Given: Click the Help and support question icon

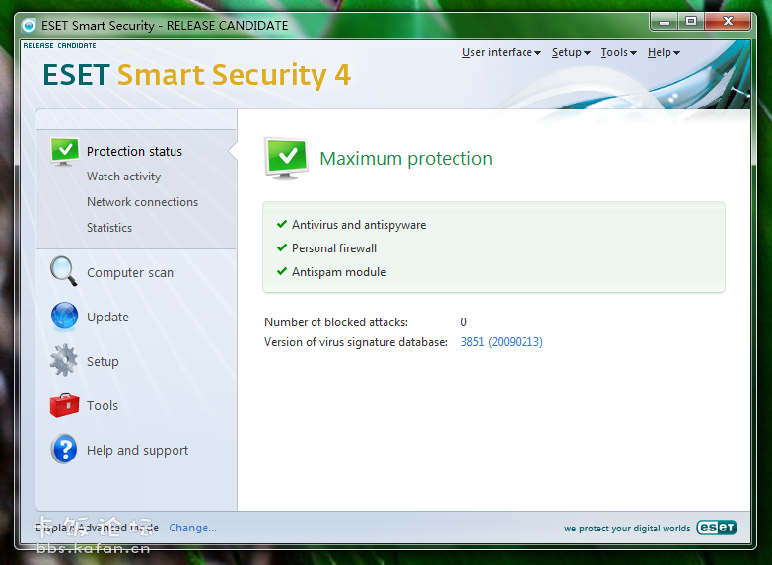Looking at the screenshot, I should click(64, 450).
